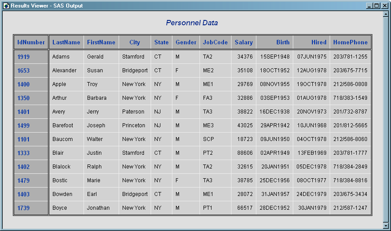
Task: Click first name Gerald
Action: [x=95, y=57]
